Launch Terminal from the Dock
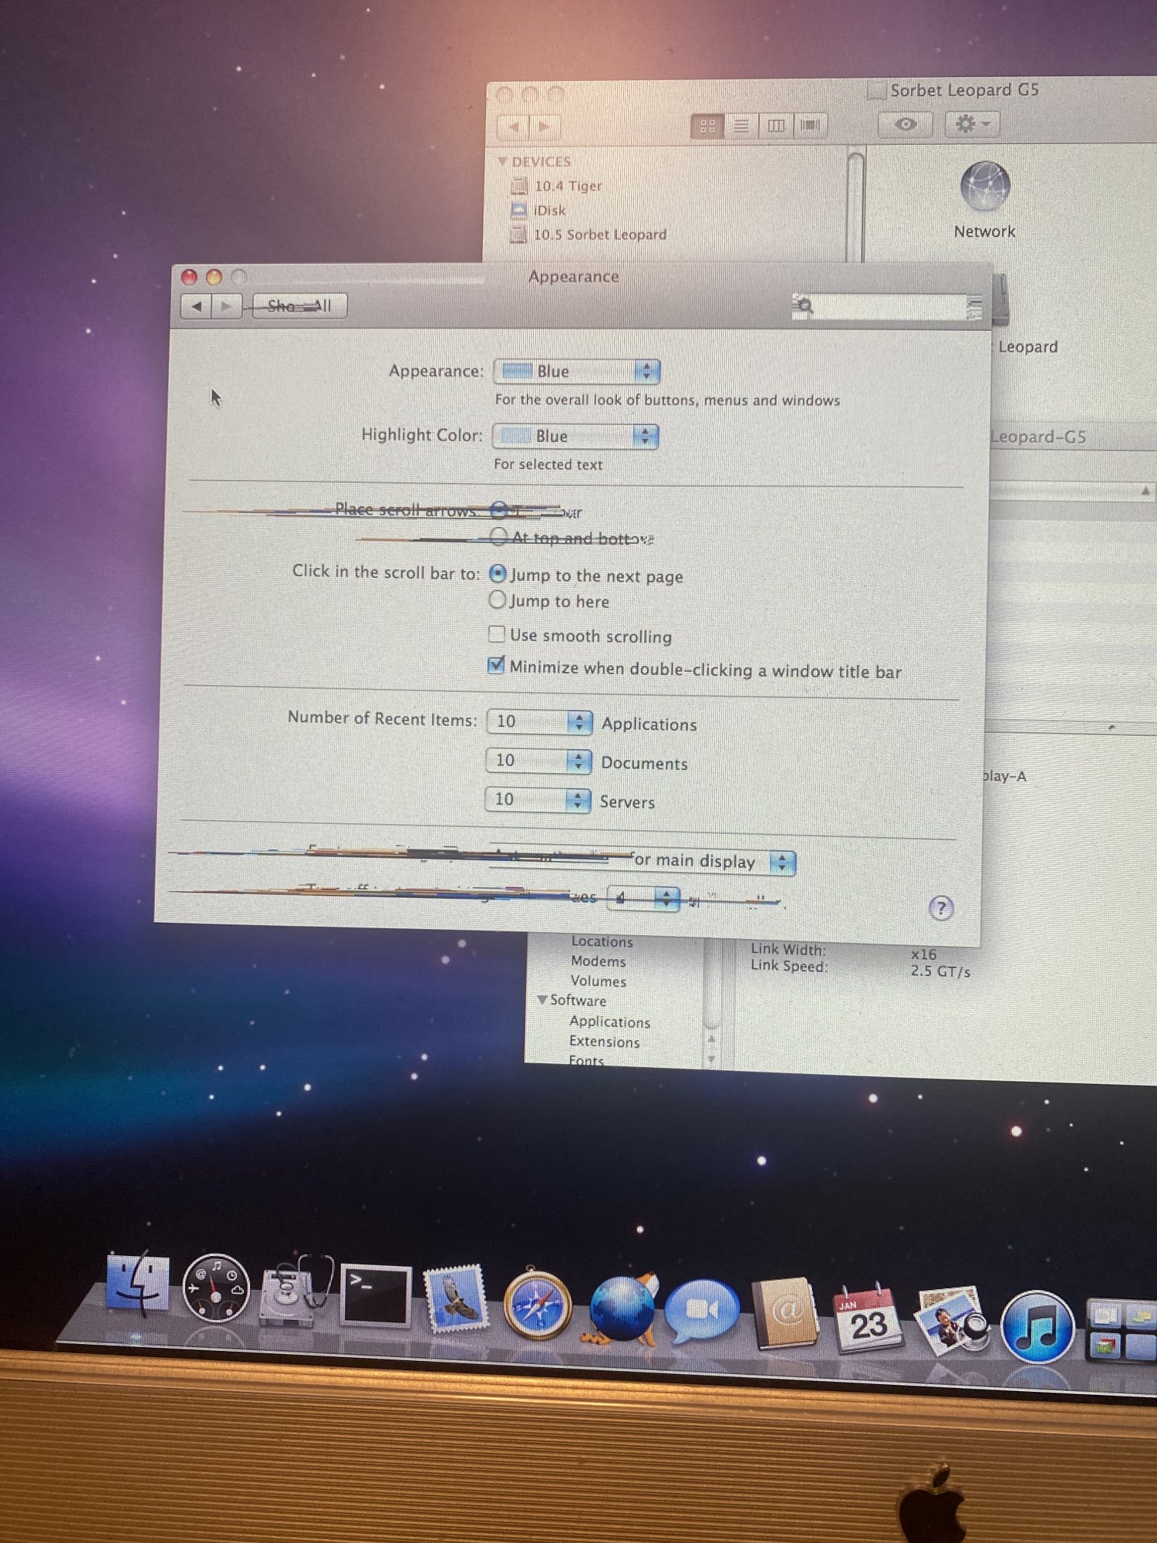 tap(376, 1295)
